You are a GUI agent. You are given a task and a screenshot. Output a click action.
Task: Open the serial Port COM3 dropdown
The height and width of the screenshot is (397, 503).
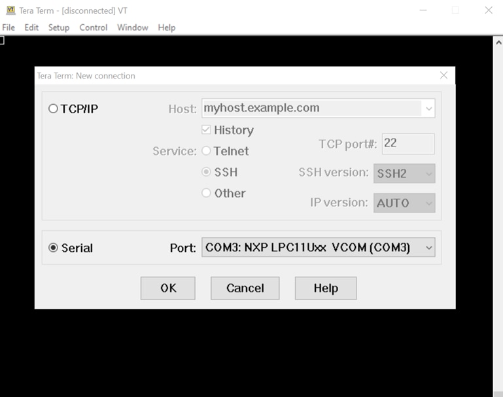pyautogui.click(x=319, y=247)
